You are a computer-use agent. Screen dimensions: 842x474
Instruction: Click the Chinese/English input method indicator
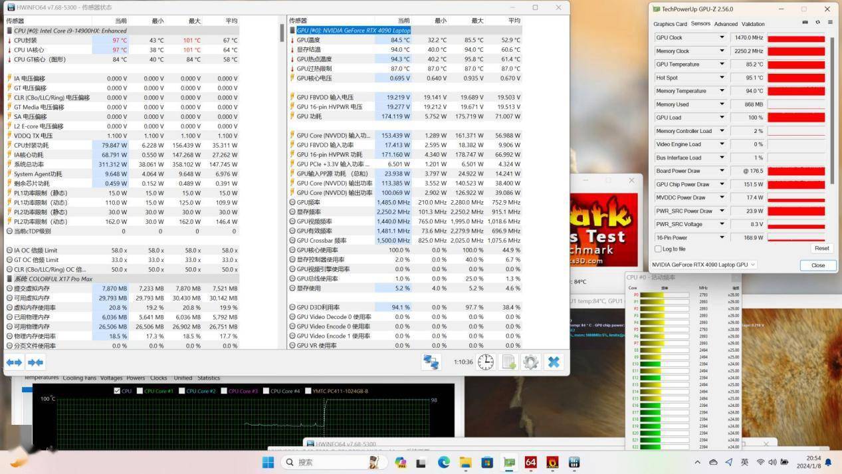tap(745, 462)
